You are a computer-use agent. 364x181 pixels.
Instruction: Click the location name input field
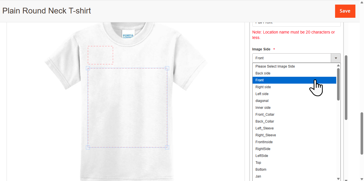[x=296, y=23]
